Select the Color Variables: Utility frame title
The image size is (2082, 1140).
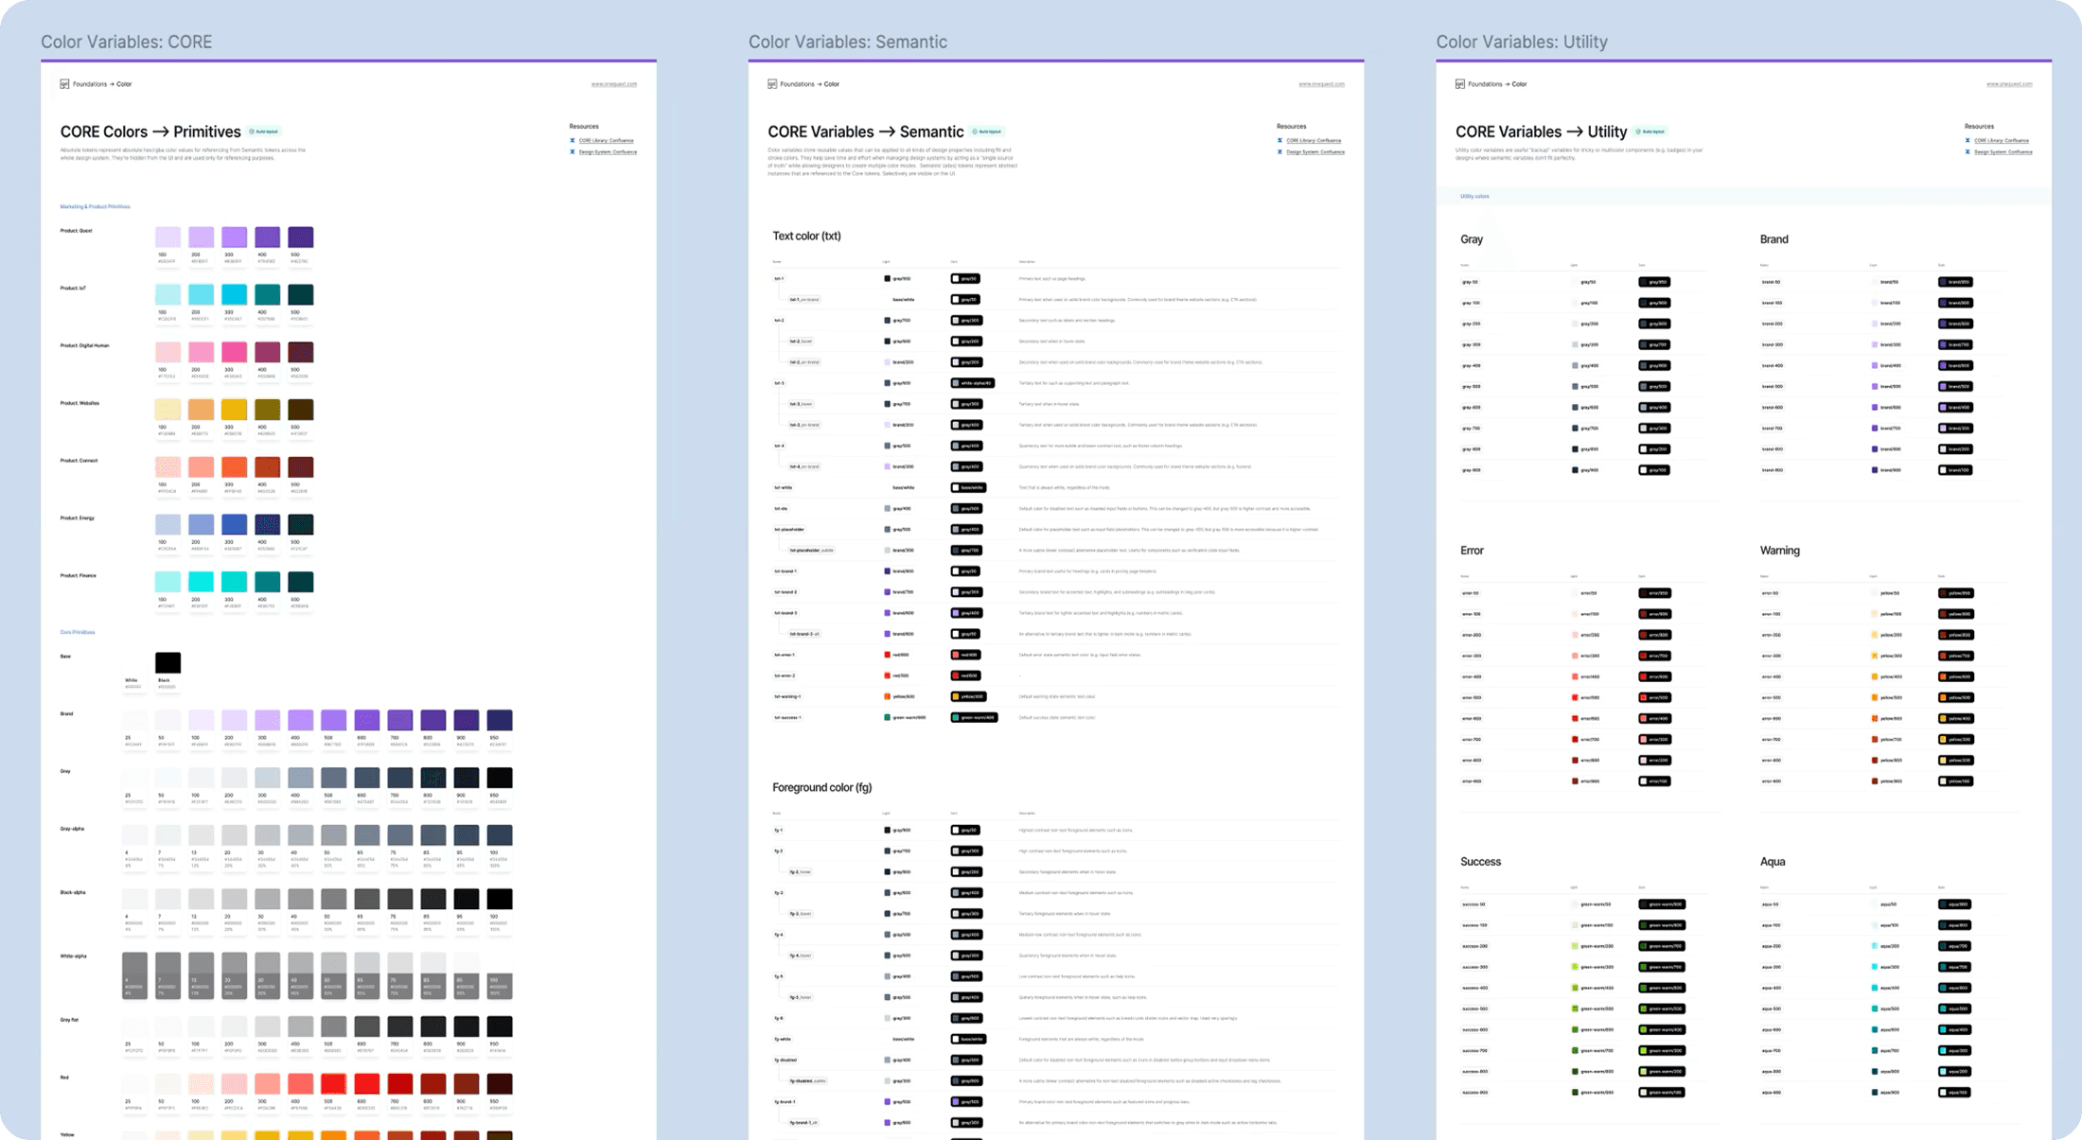pos(1521,42)
